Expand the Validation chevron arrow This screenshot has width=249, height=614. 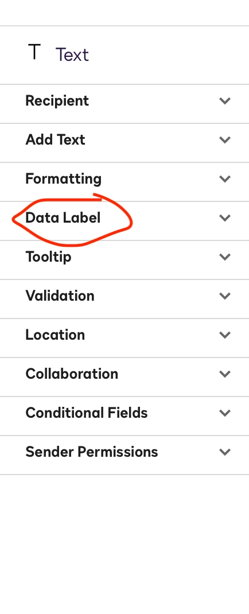tap(225, 296)
